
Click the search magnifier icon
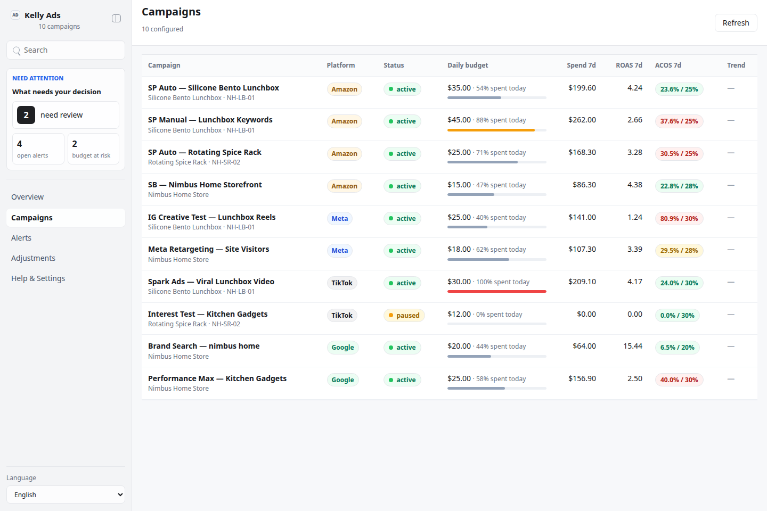click(17, 51)
